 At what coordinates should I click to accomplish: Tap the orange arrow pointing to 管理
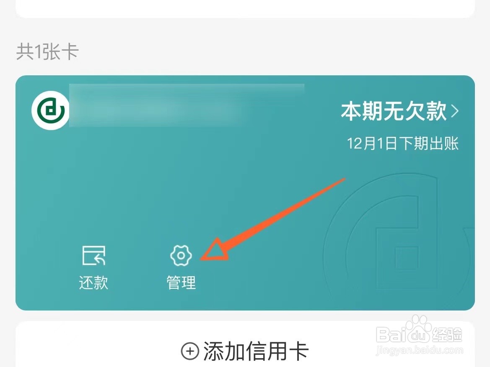coord(272,220)
